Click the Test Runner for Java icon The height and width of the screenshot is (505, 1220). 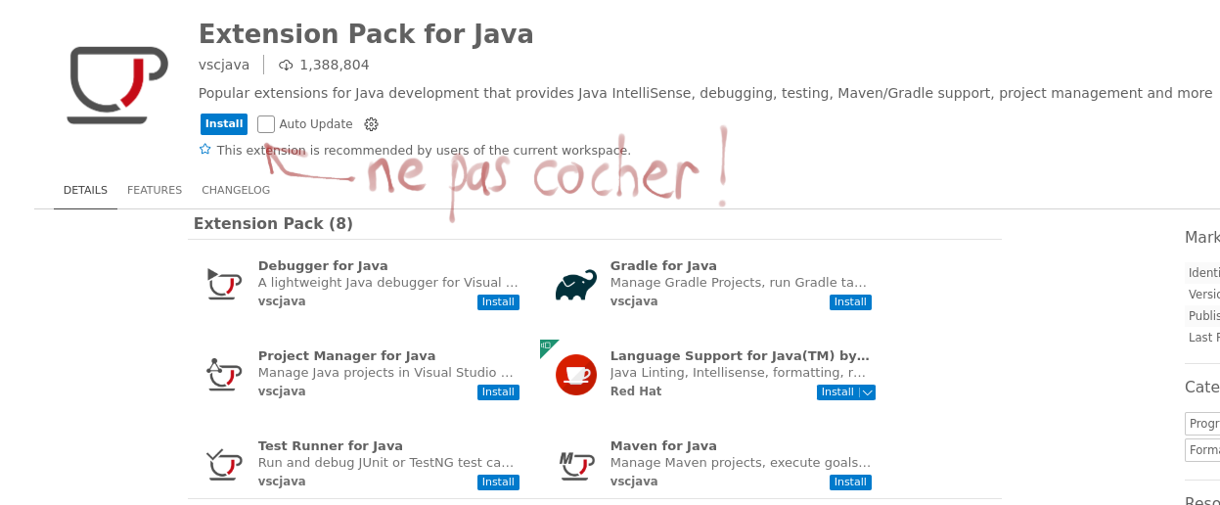coord(224,464)
